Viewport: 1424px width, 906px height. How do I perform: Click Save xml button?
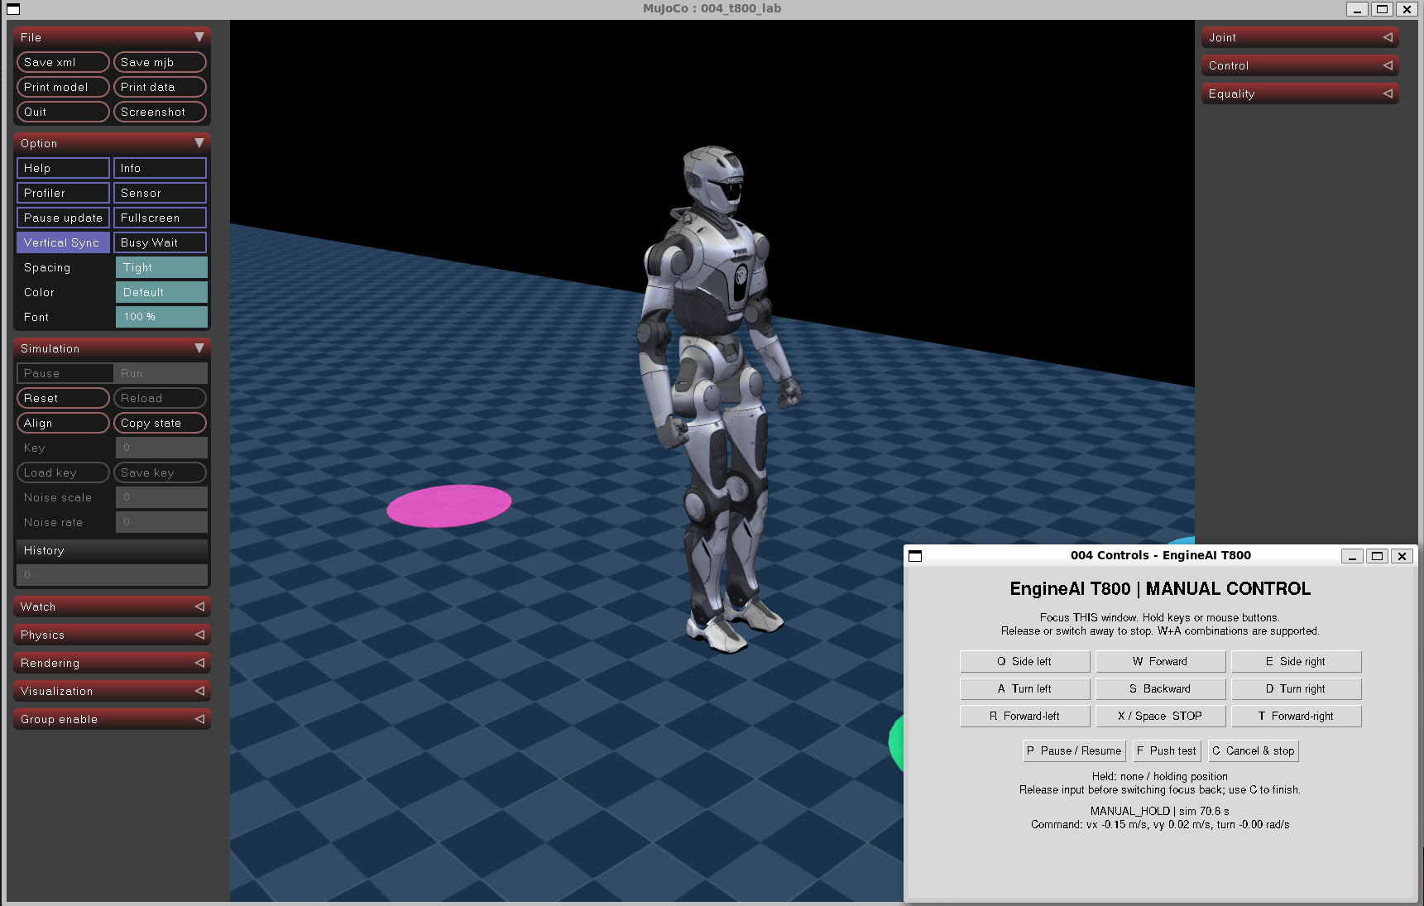[63, 62]
